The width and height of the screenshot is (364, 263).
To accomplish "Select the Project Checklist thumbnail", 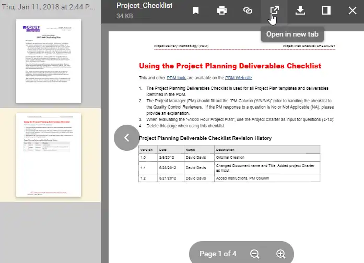I will coord(49,155).
